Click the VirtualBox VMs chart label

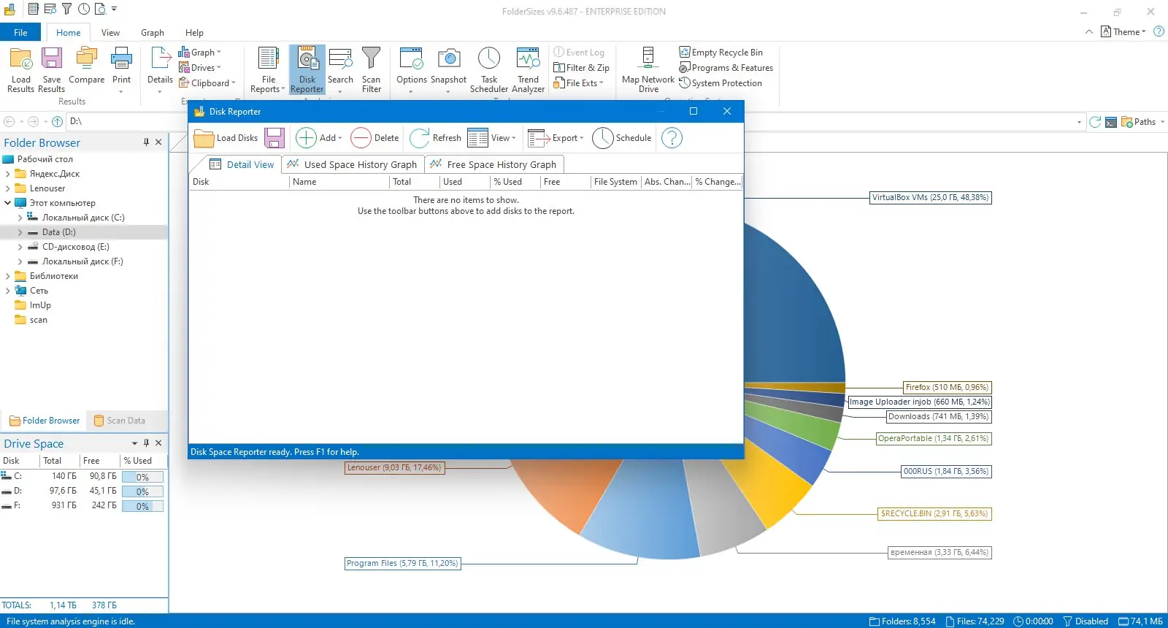click(931, 197)
